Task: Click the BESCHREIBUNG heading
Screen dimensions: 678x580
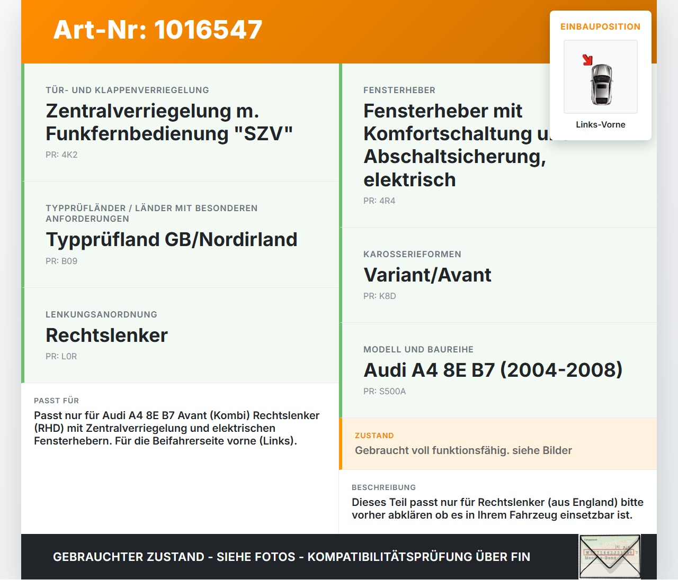Action: coord(384,487)
